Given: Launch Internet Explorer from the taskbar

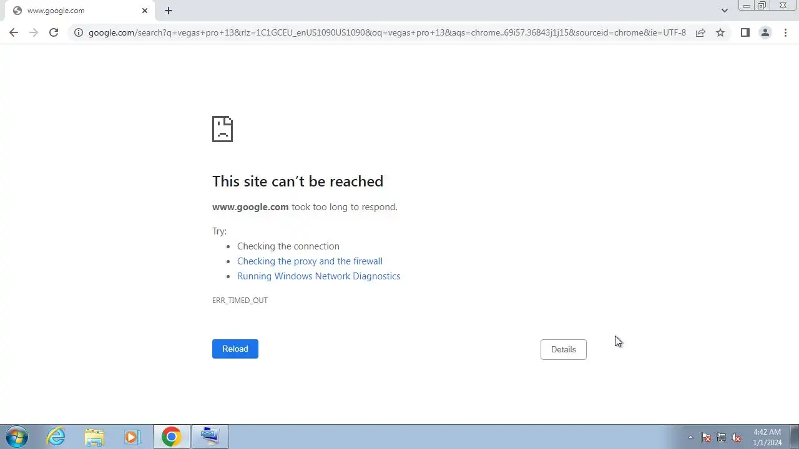Looking at the screenshot, I should click(56, 437).
